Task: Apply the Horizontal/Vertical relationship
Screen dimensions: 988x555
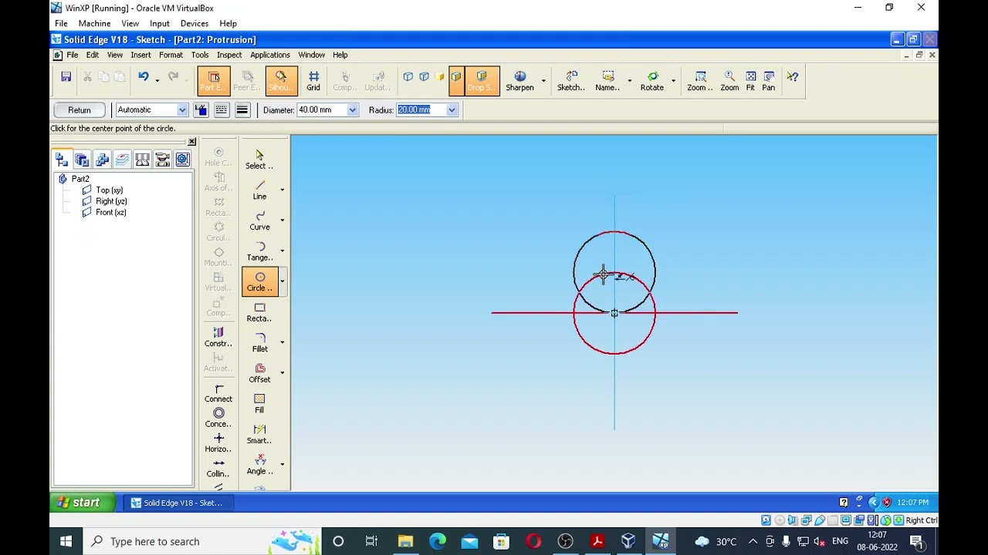Action: tap(218, 442)
